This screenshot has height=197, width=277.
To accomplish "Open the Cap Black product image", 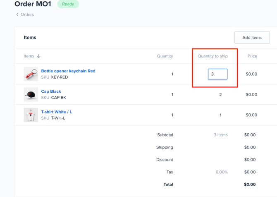I will [x=31, y=95].
